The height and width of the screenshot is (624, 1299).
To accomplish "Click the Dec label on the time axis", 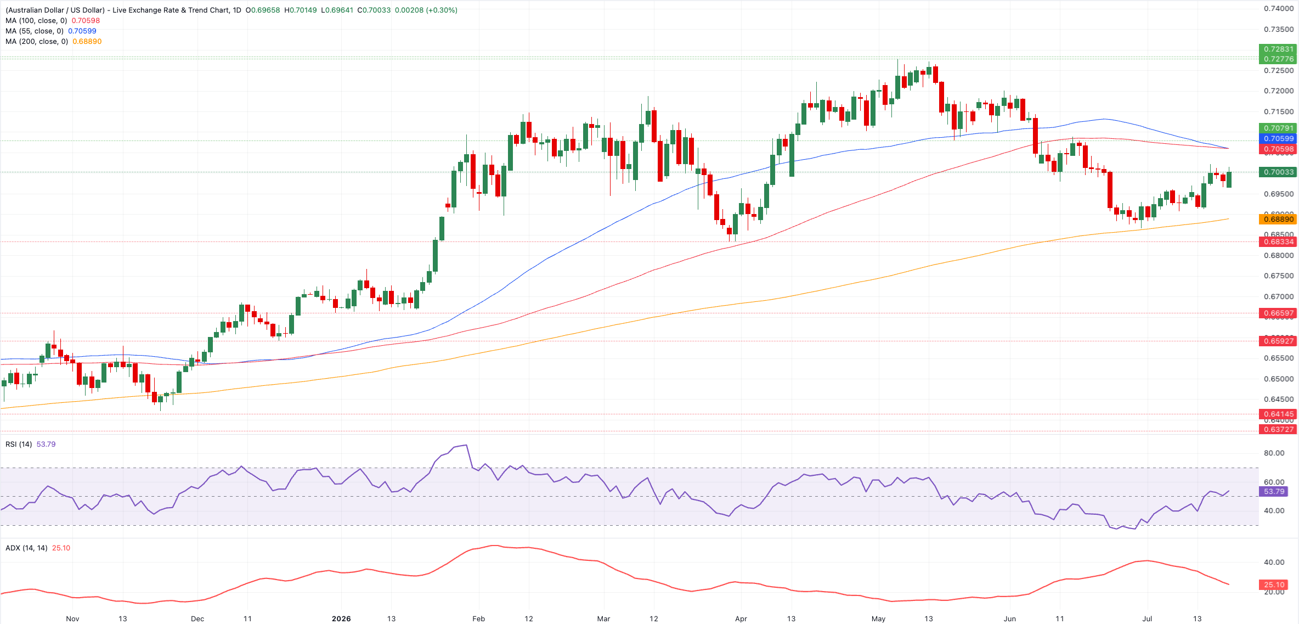I will (197, 619).
